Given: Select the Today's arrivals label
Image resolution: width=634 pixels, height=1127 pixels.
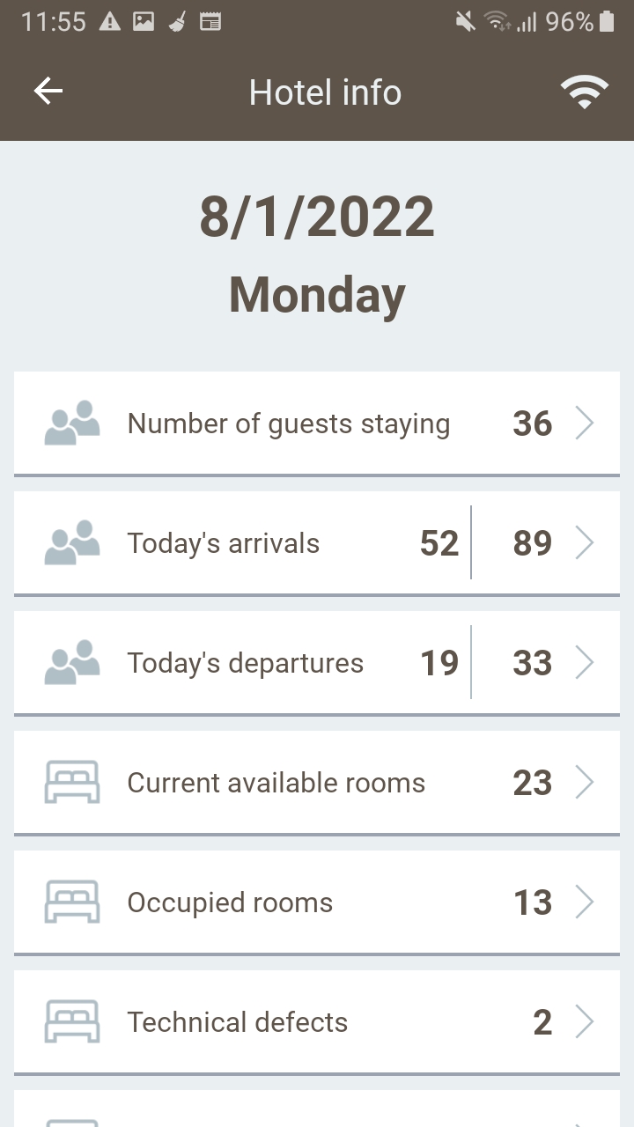Looking at the screenshot, I should tap(224, 543).
